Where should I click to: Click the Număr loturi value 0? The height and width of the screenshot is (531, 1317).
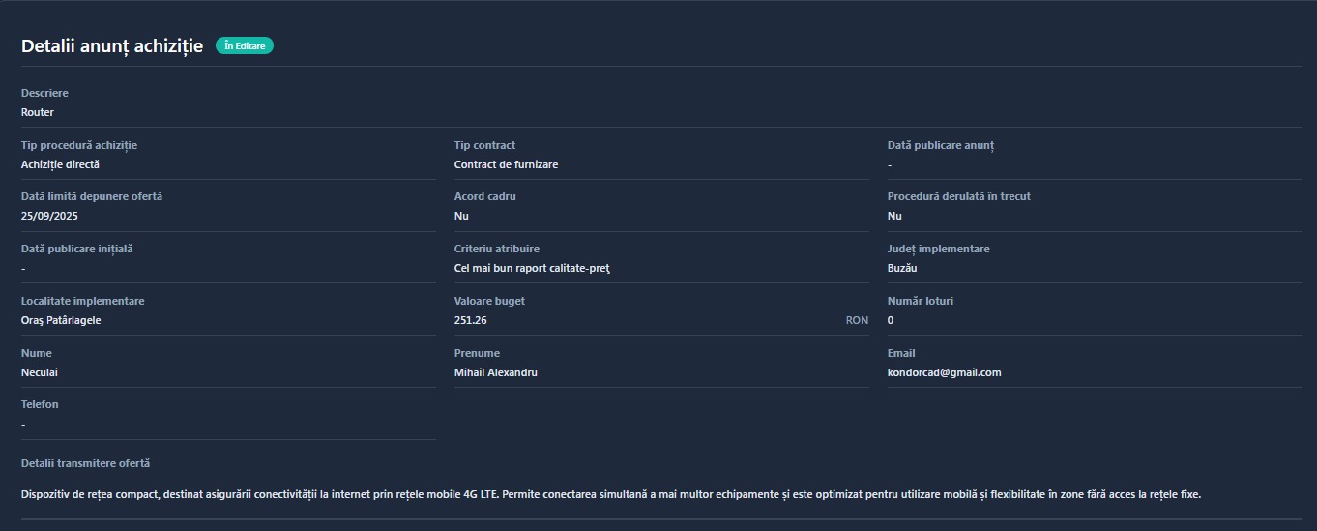[x=891, y=320]
